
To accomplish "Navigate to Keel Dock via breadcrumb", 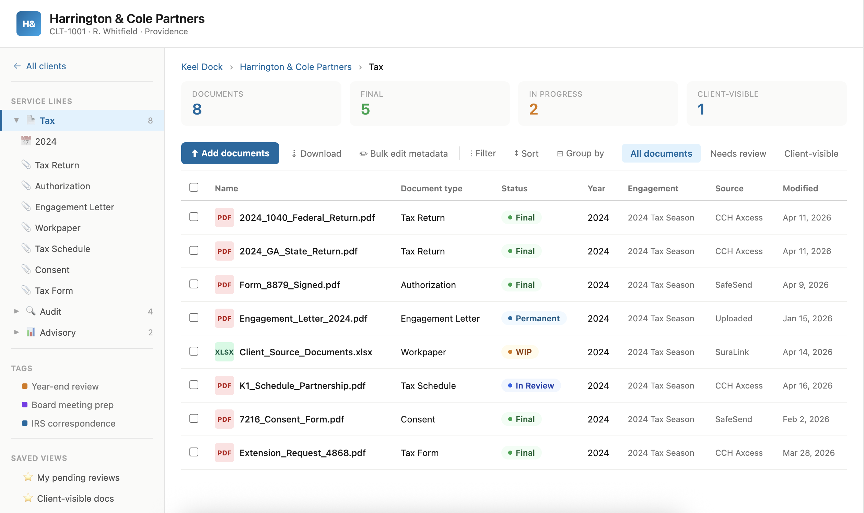I will pos(202,67).
